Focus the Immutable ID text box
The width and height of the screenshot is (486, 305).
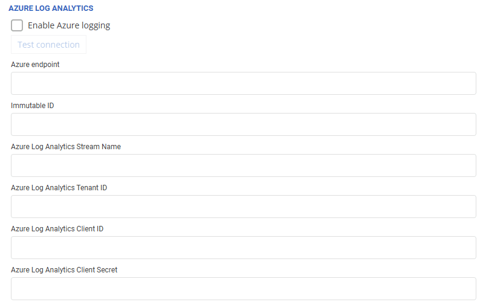[x=243, y=124]
